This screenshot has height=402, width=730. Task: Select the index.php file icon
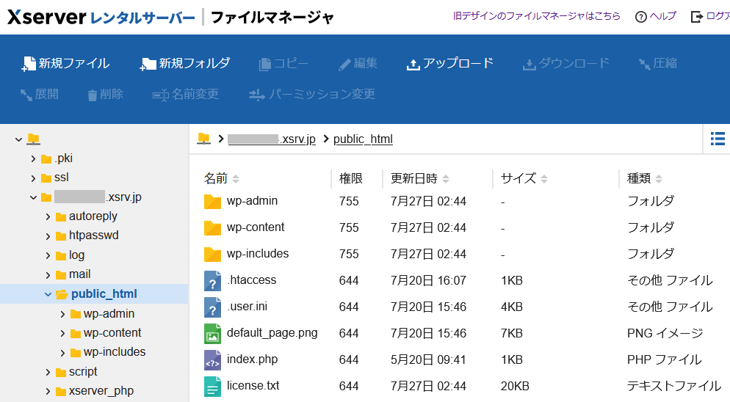click(212, 359)
